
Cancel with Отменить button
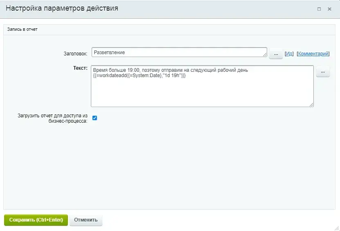click(x=86, y=220)
